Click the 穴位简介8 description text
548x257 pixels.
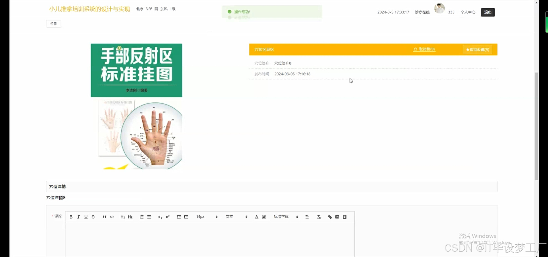coord(282,63)
